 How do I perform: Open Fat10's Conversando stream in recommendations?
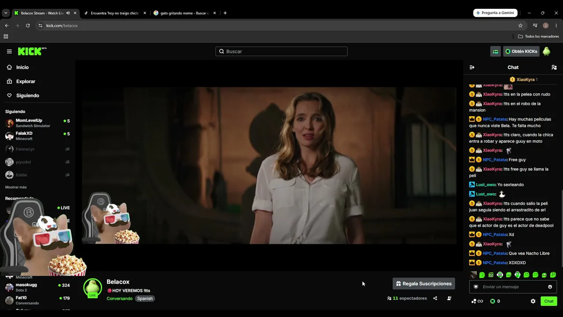click(x=37, y=300)
